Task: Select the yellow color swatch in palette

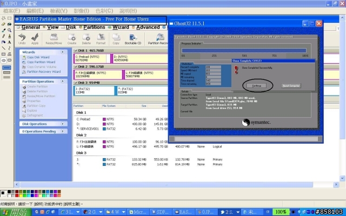Action: (x=21, y=195)
